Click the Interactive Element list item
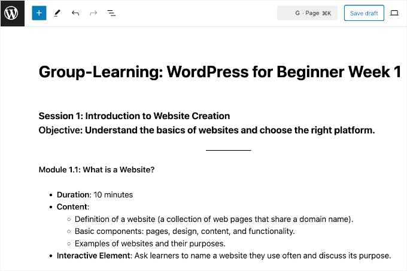407x271 pixels. (224, 255)
